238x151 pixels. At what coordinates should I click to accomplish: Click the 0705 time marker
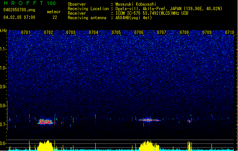click(116, 32)
